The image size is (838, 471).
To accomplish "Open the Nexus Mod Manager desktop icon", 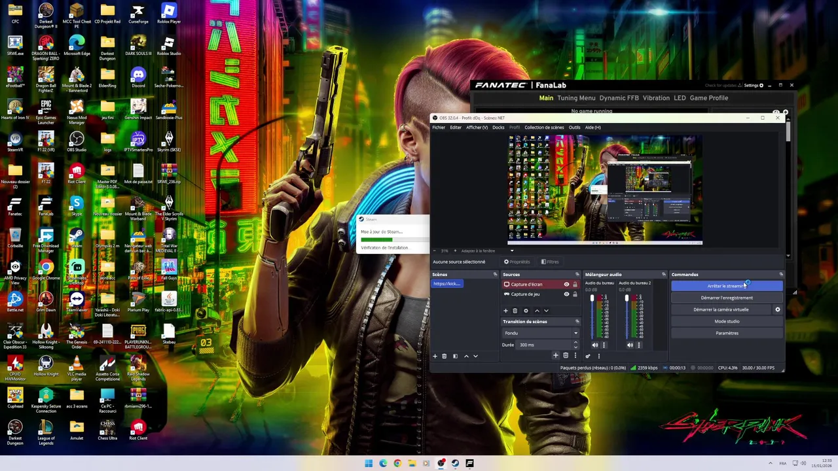I will click(77, 110).
